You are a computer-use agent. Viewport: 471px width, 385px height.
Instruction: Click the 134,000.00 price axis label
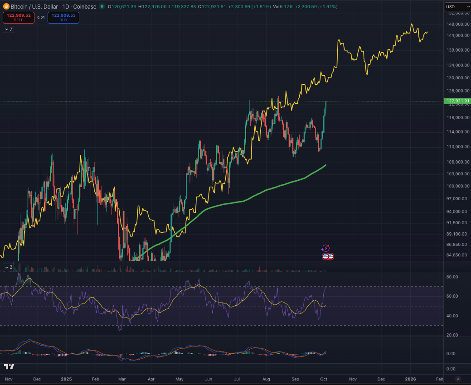point(458,65)
